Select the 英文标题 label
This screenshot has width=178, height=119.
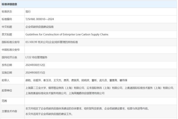pyautogui.click(x=7, y=34)
